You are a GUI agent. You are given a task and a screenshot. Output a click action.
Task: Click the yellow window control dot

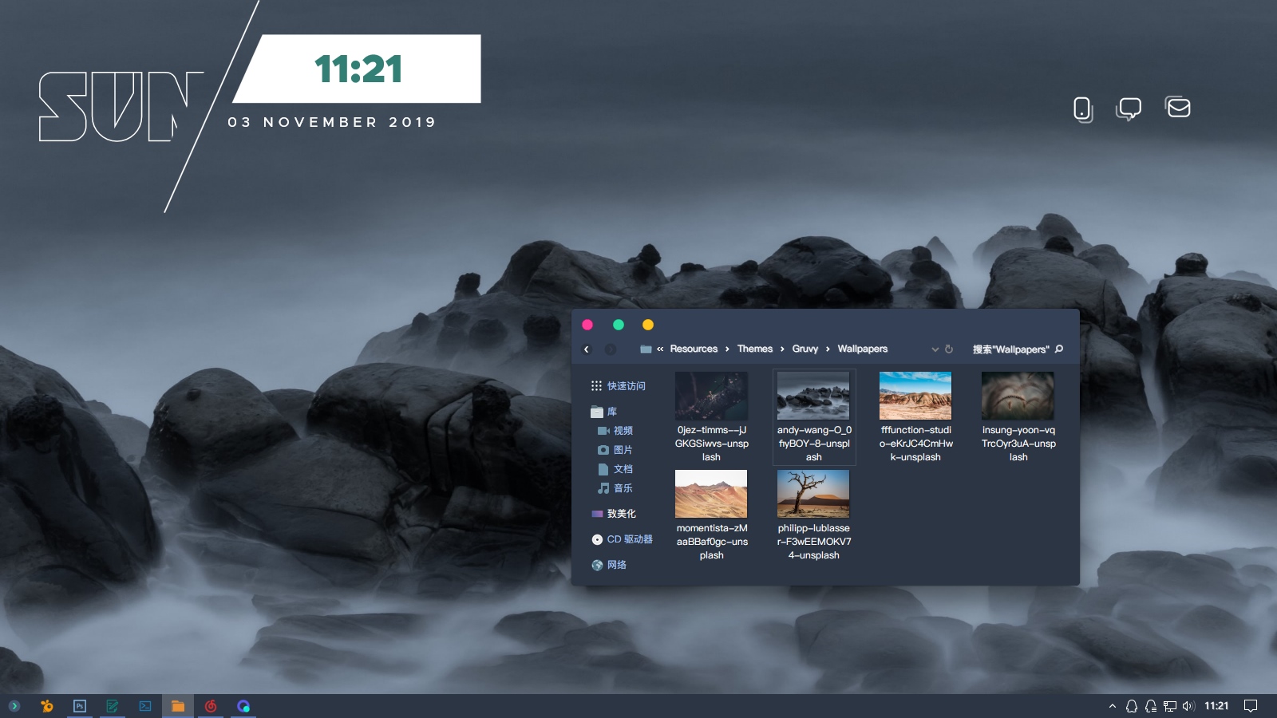[x=648, y=325]
